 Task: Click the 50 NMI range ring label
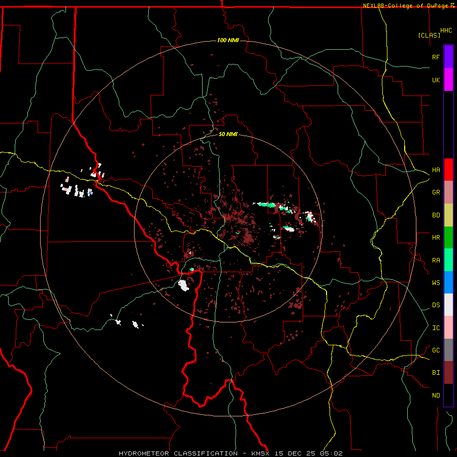(x=228, y=134)
